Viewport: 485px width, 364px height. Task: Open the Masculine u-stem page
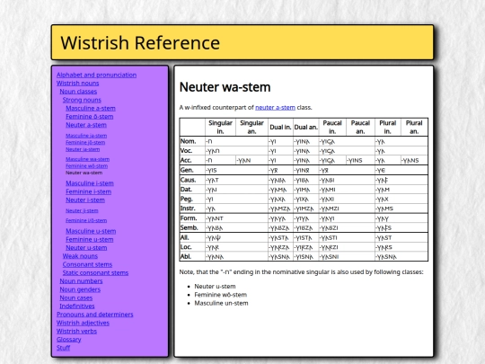91,231
